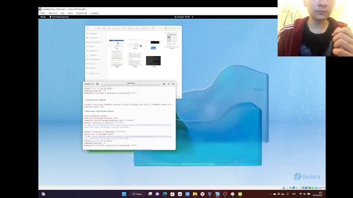Go back in the Files window
The width and height of the screenshot is (353, 198).
coord(88,29)
